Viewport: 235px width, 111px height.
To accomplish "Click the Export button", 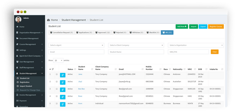I will tap(203, 26).
